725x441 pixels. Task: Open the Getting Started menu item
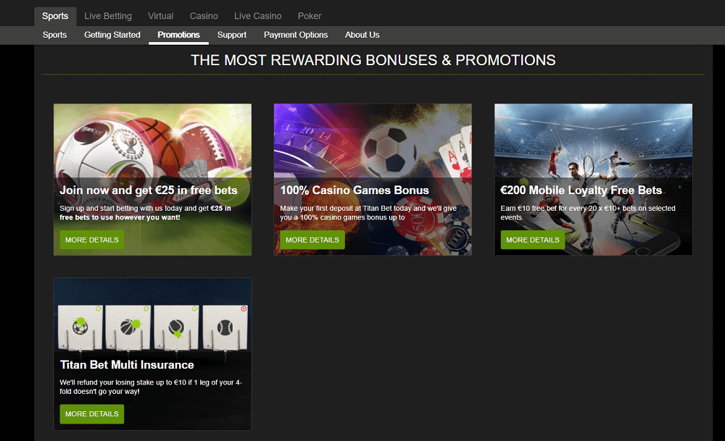click(x=112, y=35)
